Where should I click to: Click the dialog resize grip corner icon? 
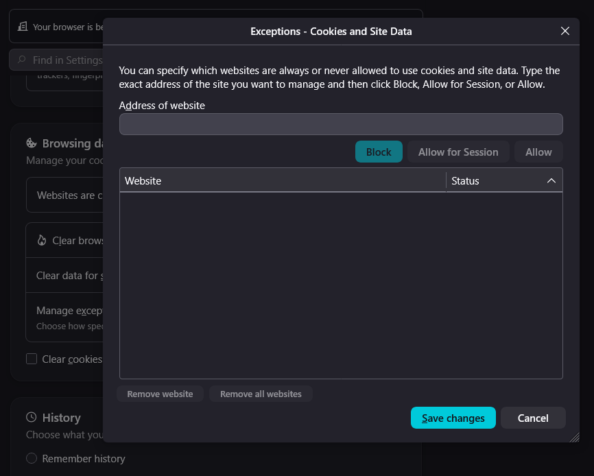(x=575, y=438)
